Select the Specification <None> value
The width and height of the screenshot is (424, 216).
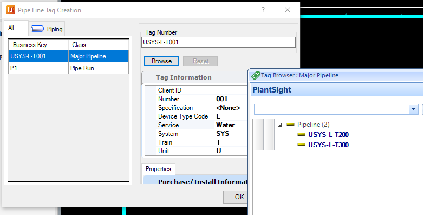click(x=228, y=108)
